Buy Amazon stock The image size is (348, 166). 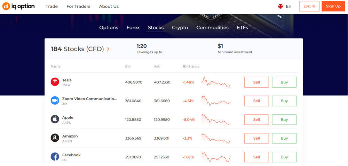coord(284,138)
